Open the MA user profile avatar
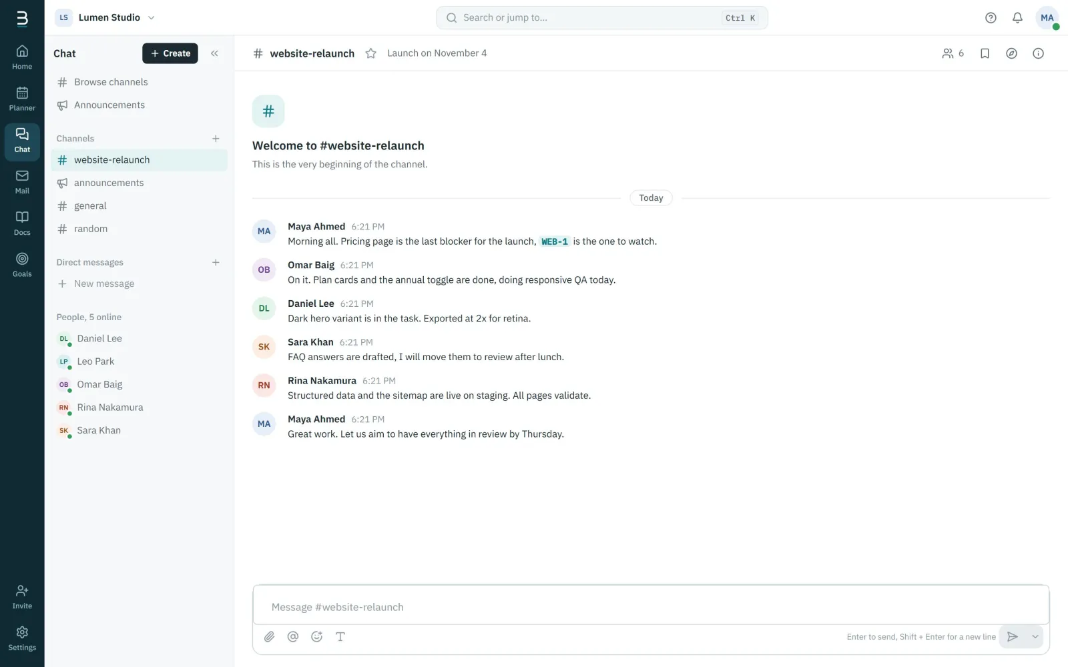Image resolution: width=1068 pixels, height=667 pixels. tap(1047, 18)
